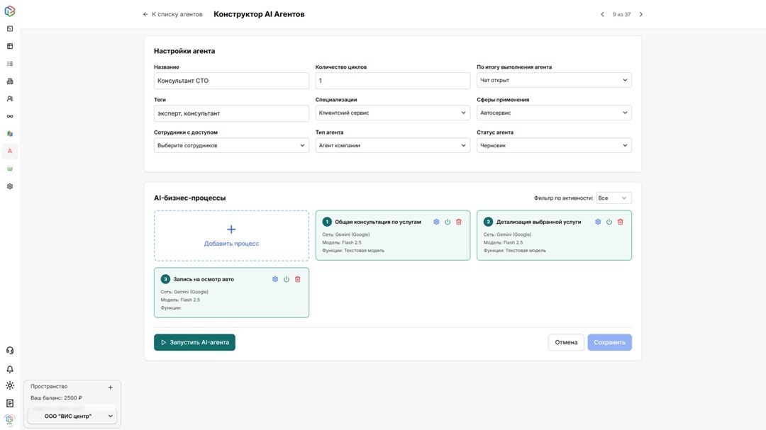Open support headset icon in sidebar
766x430 pixels.
pyautogui.click(x=10, y=351)
